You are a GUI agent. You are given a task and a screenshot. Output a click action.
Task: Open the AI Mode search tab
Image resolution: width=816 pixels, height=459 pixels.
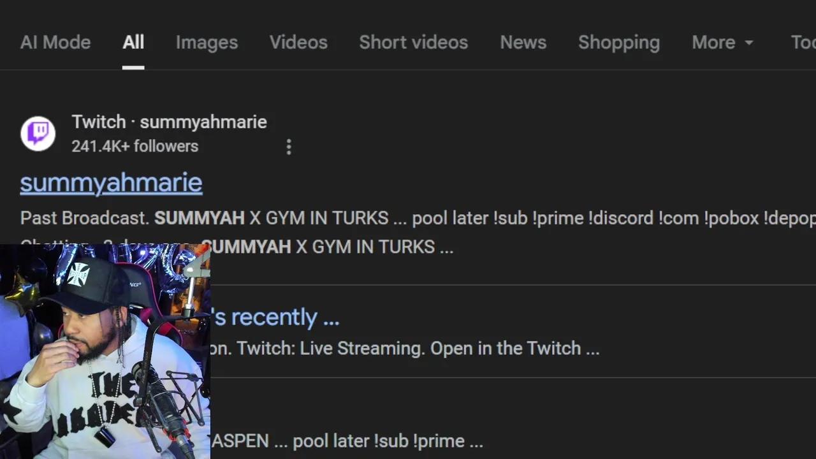tap(55, 42)
